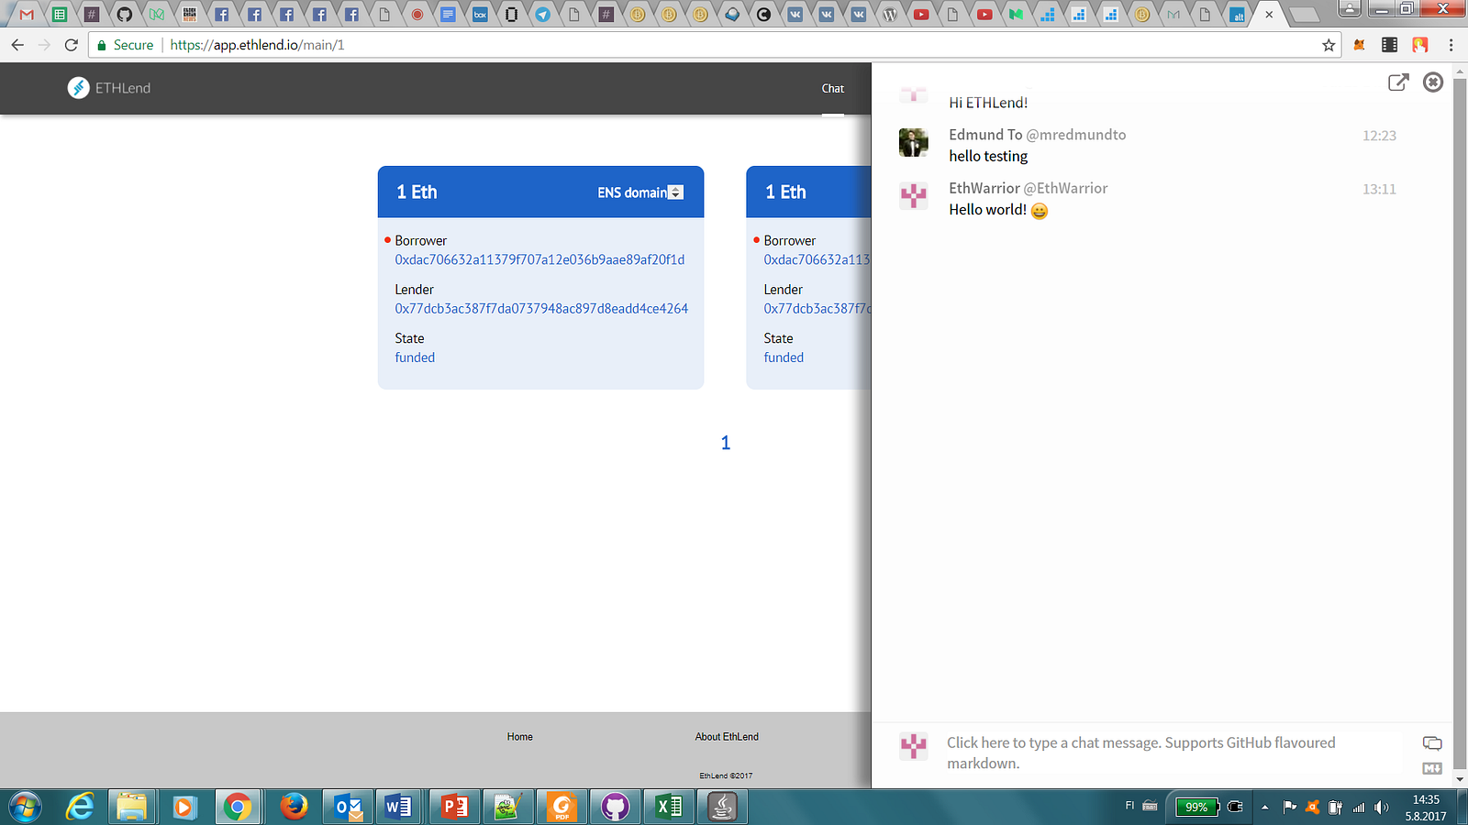Expand the ENS domain dropdown on first loan
Image resolution: width=1468 pixels, height=825 pixels.
pyautogui.click(x=676, y=192)
